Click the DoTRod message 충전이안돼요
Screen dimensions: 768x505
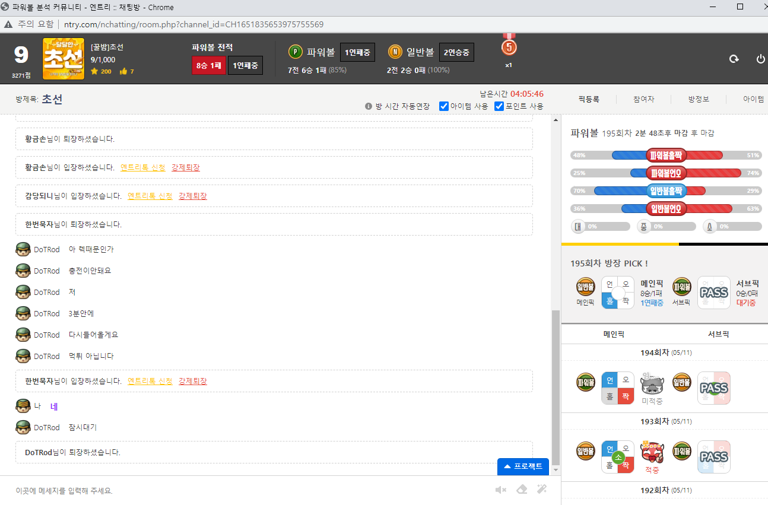tap(90, 271)
